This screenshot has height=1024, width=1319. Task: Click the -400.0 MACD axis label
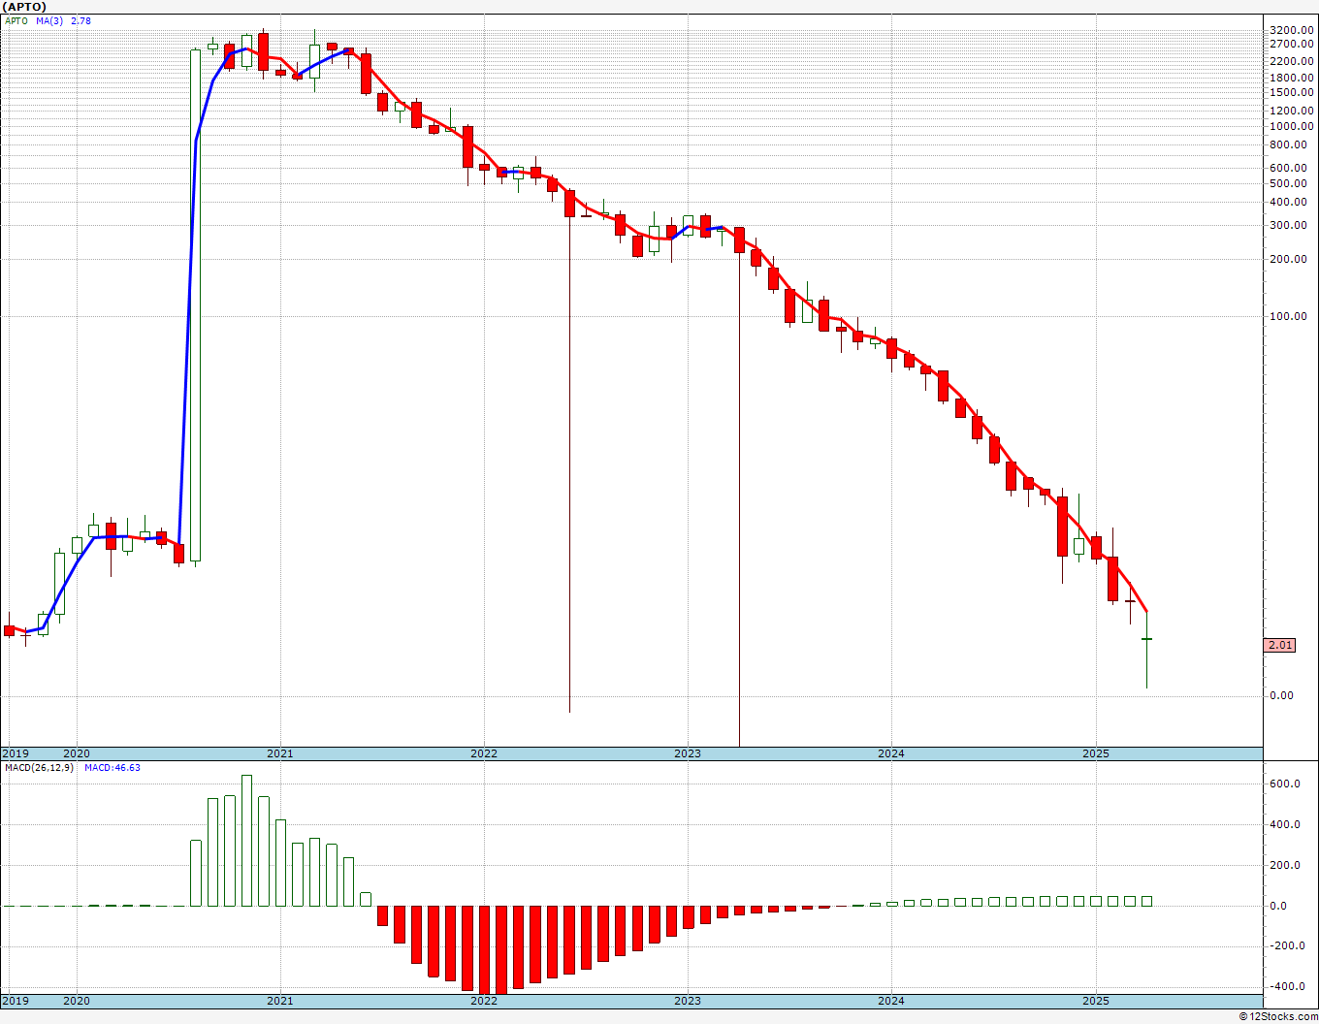(1285, 986)
